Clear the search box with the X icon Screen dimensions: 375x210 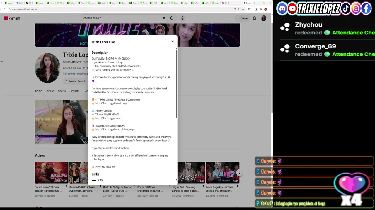tap(164, 18)
